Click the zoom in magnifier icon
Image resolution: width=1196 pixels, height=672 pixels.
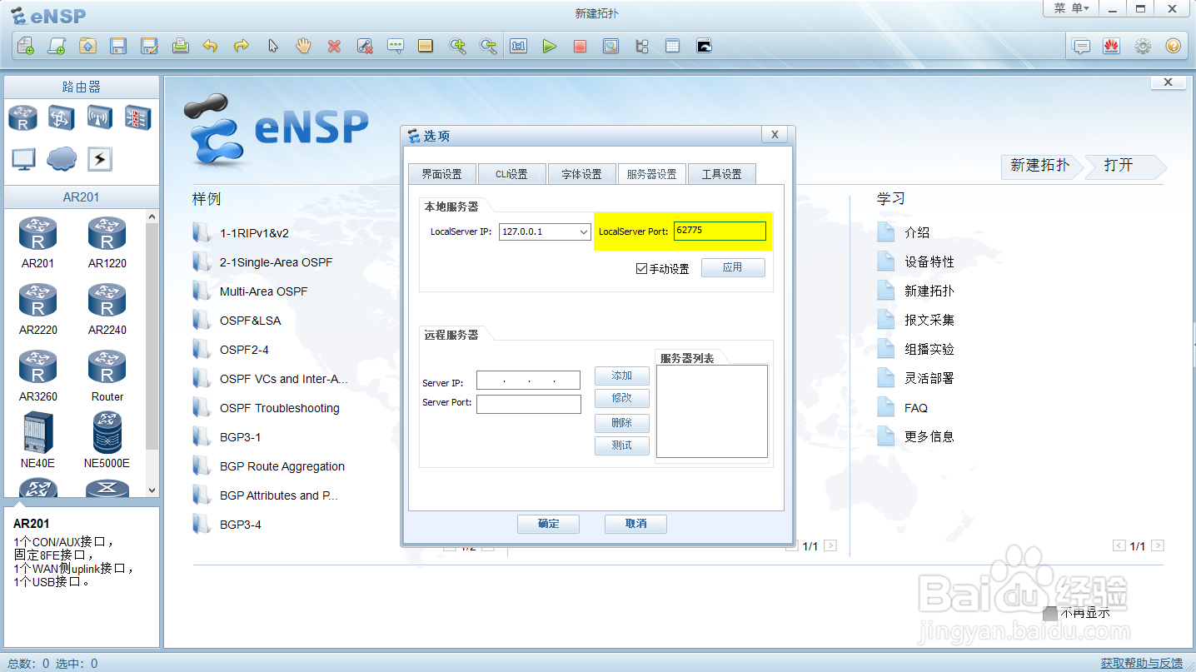coord(458,46)
